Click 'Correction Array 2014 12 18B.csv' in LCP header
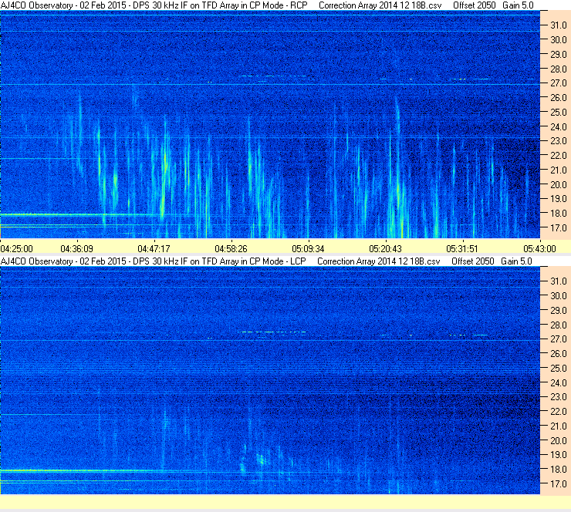Viewport: 571px width, 512px height. click(379, 261)
